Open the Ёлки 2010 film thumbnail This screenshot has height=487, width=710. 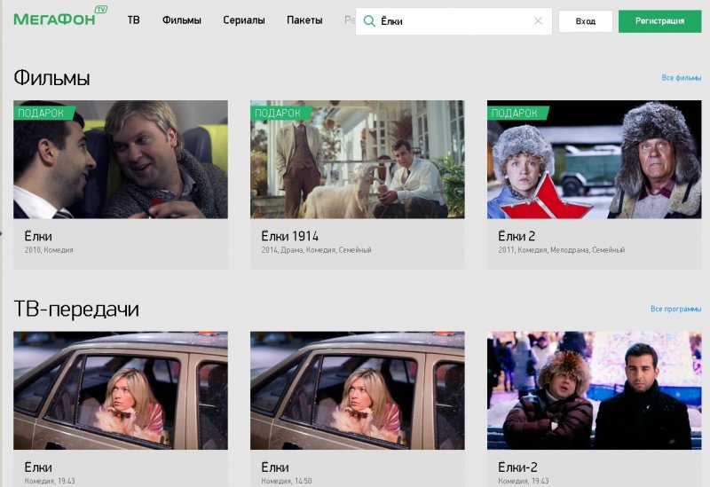[x=120, y=160]
